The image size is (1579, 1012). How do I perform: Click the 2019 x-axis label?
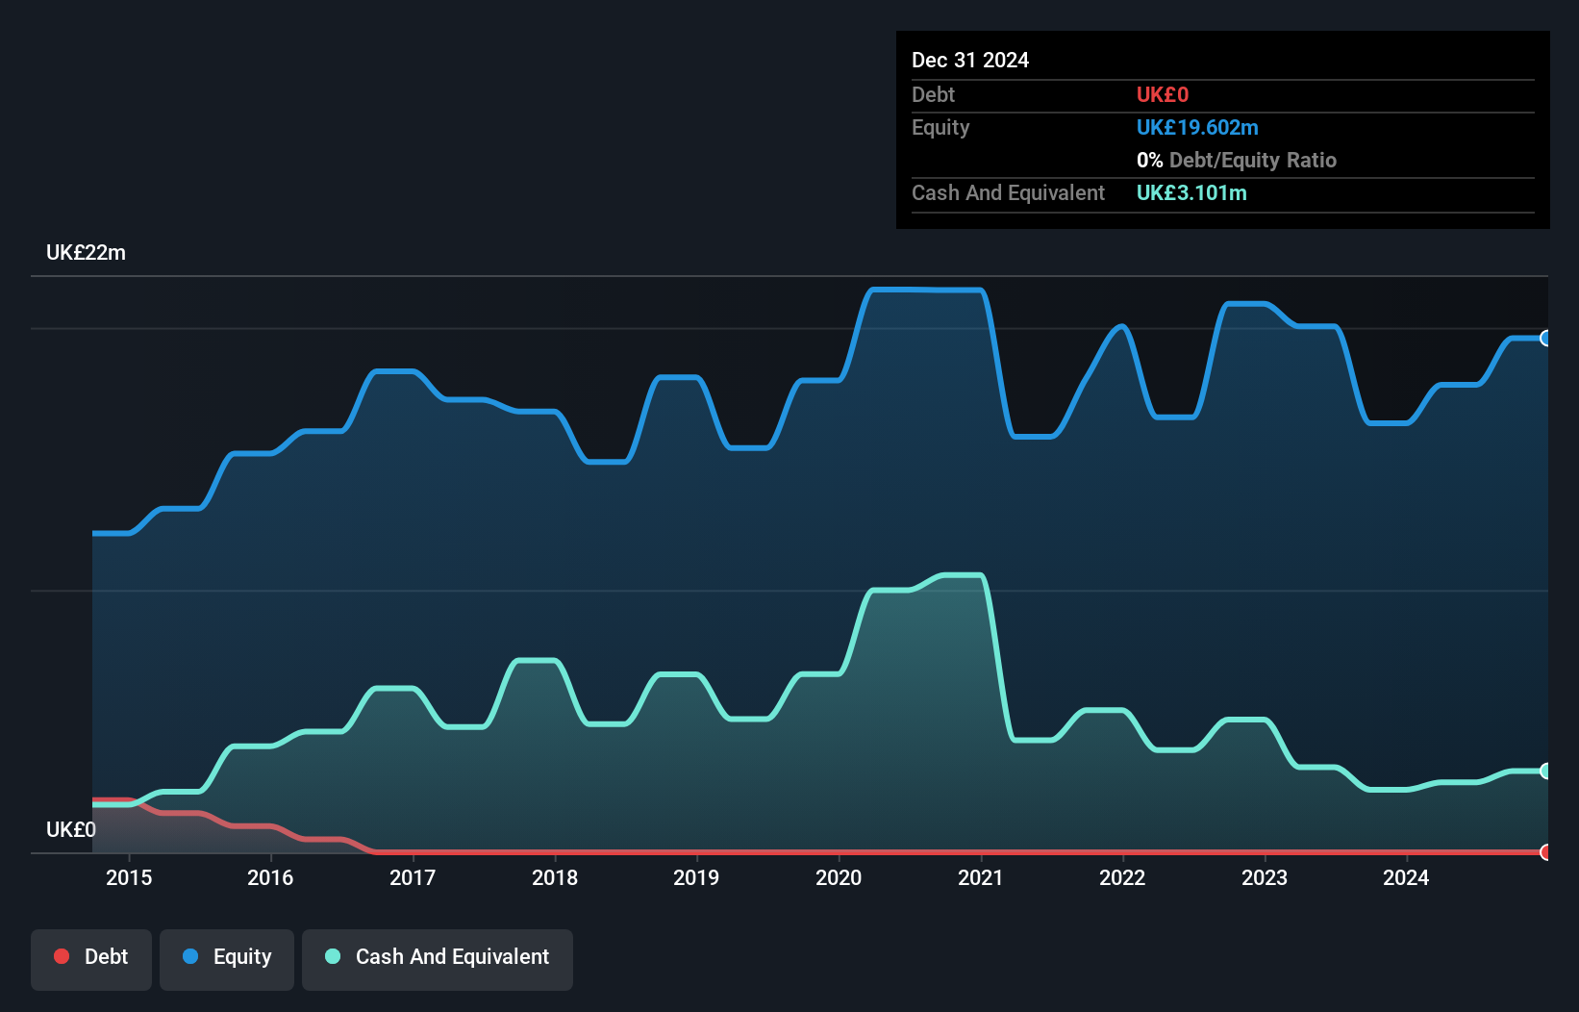pos(696,877)
